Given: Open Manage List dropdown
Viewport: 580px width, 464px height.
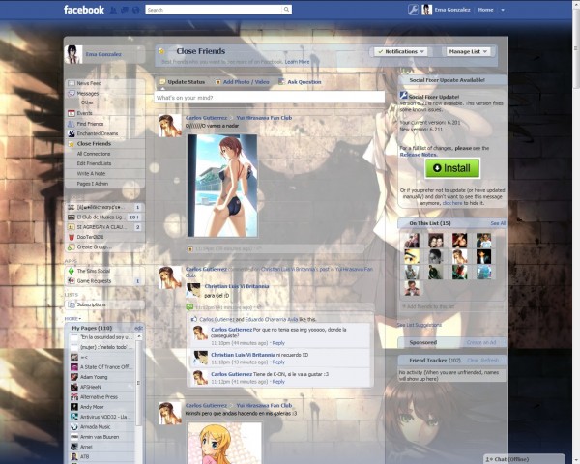Looking at the screenshot, I should click(x=468, y=52).
